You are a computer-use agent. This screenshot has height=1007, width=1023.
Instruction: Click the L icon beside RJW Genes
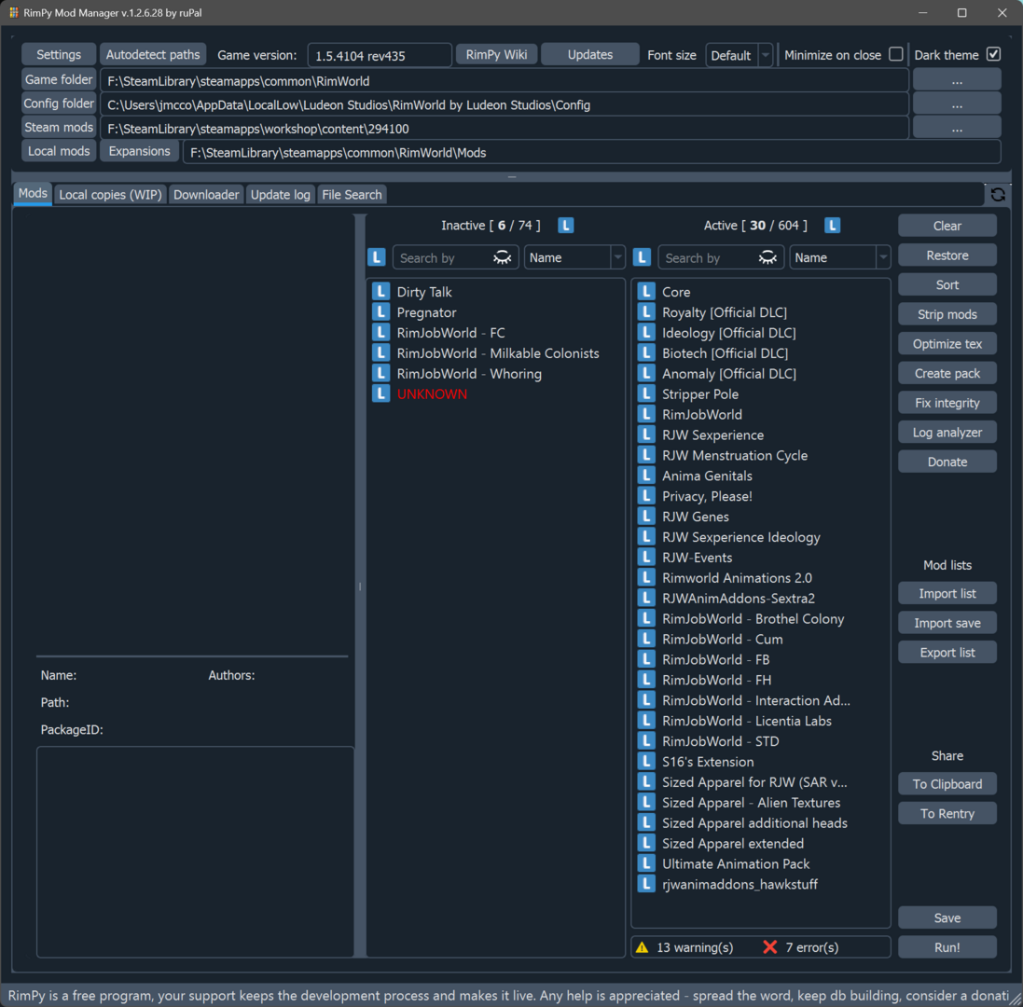pyautogui.click(x=646, y=517)
